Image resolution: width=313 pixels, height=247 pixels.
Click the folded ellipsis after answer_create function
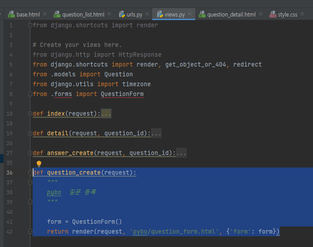181,153
